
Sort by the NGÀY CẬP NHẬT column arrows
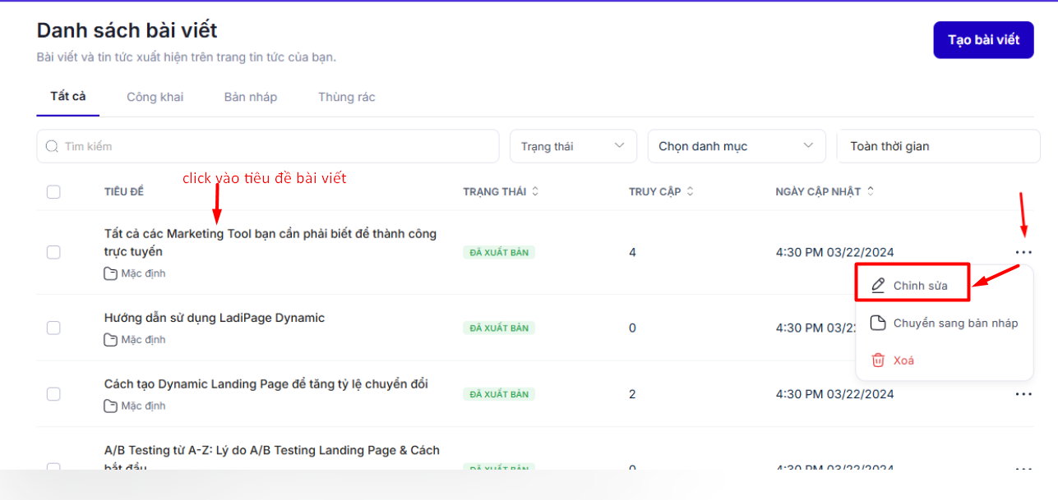coord(871,191)
